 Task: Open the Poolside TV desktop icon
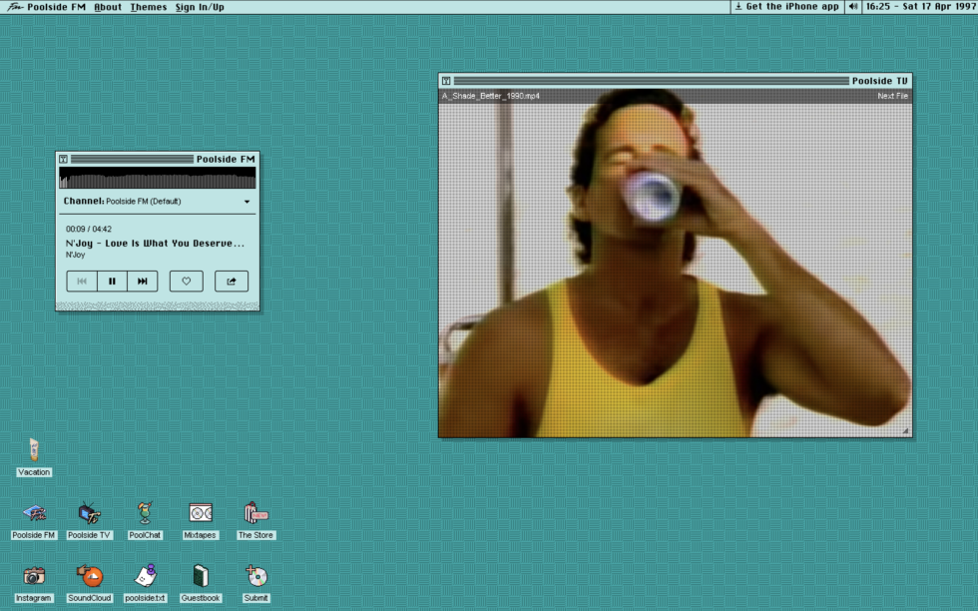click(x=90, y=513)
